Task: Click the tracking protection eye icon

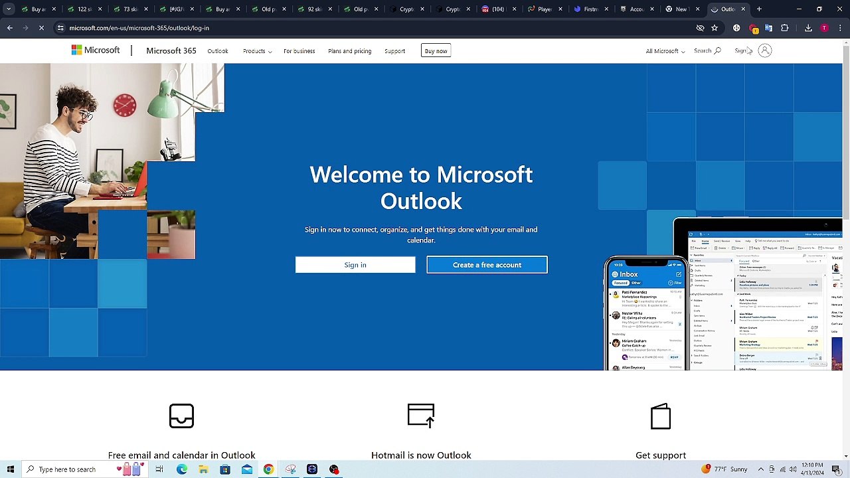Action: [x=700, y=28]
